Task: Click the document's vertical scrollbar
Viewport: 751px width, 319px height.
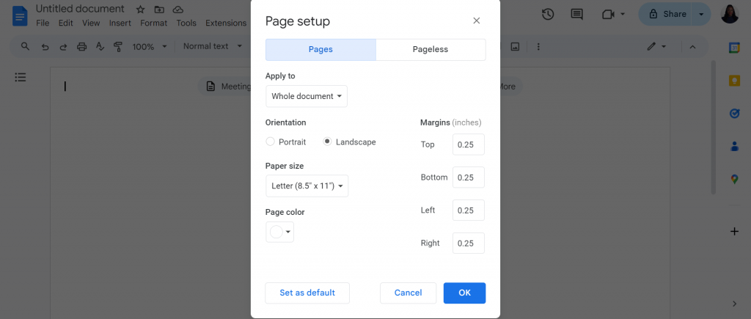Action: pos(713,127)
